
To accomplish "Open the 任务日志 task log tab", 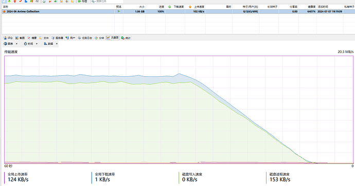I will coord(85,38).
